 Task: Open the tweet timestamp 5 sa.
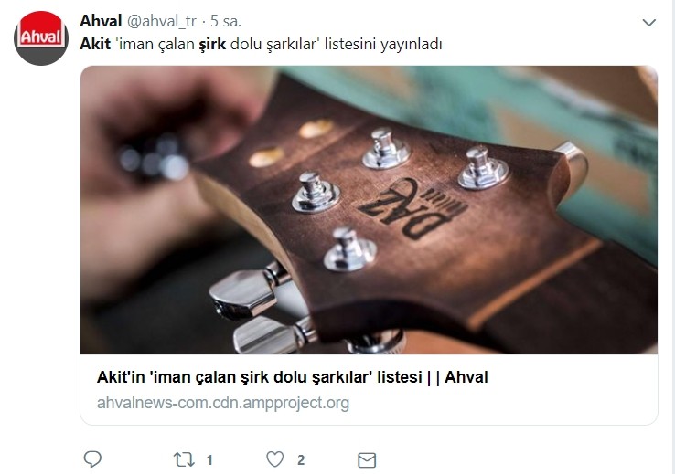[226, 21]
